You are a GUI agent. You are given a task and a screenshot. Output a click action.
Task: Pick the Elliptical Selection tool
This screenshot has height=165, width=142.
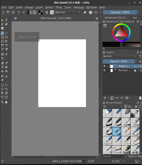(6, 85)
